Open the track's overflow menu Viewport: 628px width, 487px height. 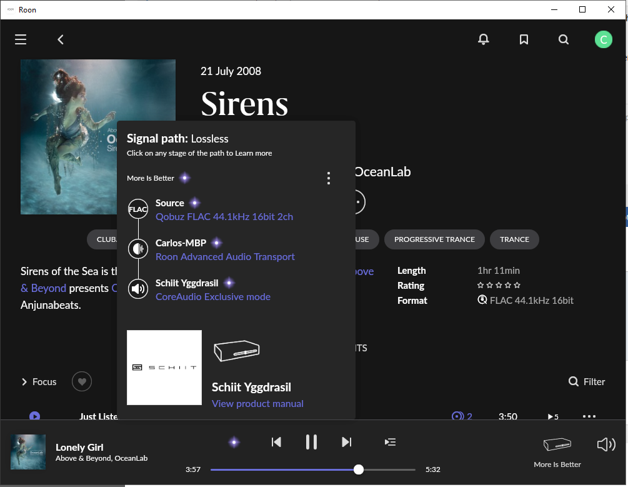[x=589, y=416]
